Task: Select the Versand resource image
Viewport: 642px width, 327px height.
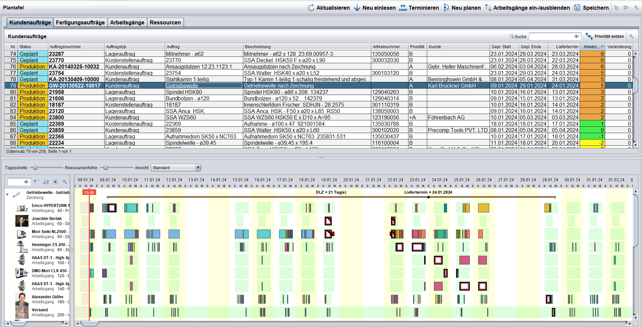Action: click(x=22, y=312)
